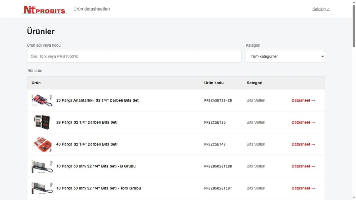
Task: Click product code PRBZCSET26
Action: click(x=215, y=123)
